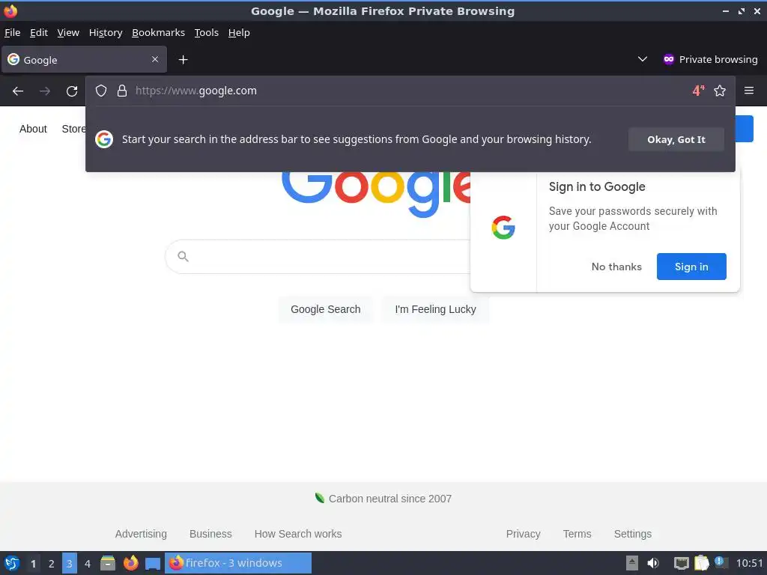This screenshot has height=575, width=767.
Task: Open the Edit menu
Action: (39, 33)
